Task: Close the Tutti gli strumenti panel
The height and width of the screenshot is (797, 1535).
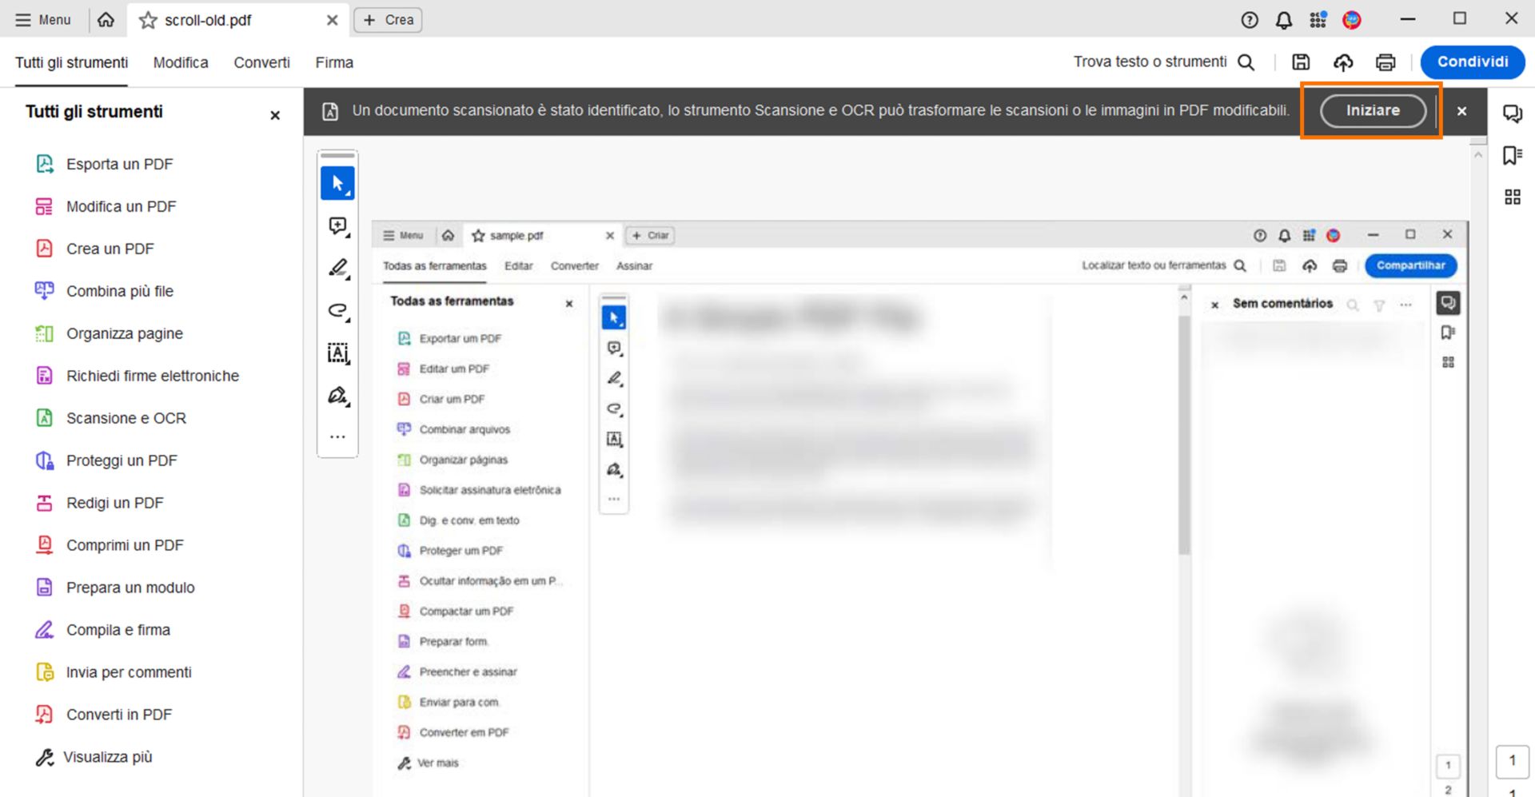Action: tap(275, 115)
